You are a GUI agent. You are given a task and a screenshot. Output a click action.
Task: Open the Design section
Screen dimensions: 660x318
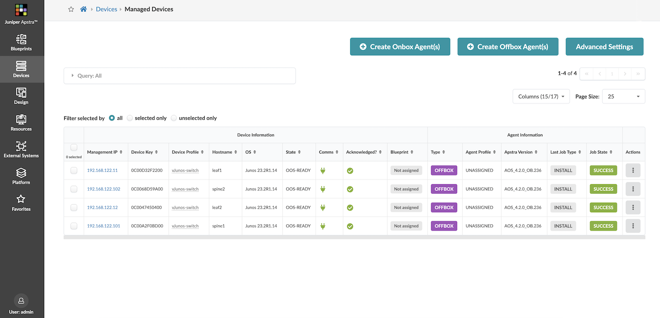click(x=21, y=96)
